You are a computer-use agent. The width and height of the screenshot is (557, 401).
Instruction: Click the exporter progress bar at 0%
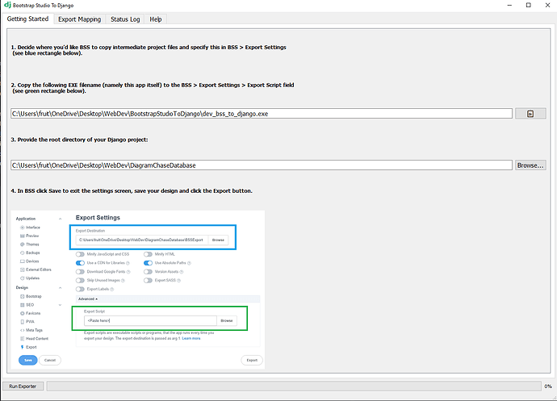(294, 386)
